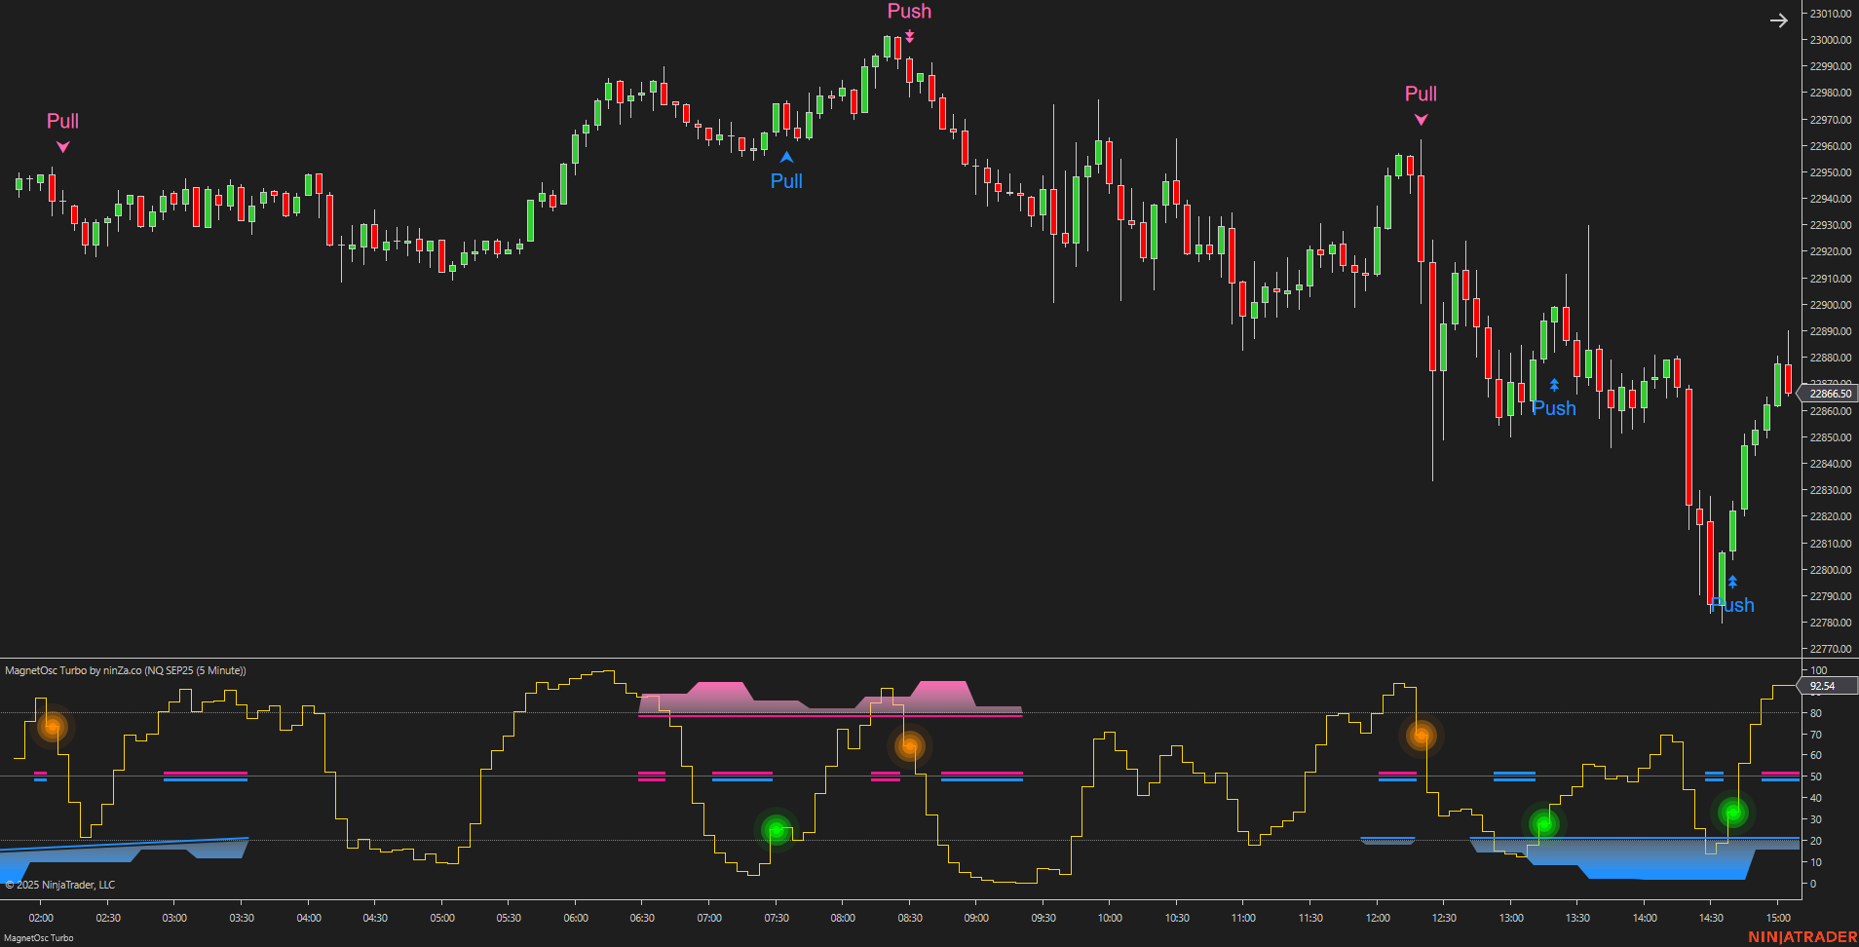Click the pink Pull down-arrow marker near 02:00

click(x=62, y=146)
